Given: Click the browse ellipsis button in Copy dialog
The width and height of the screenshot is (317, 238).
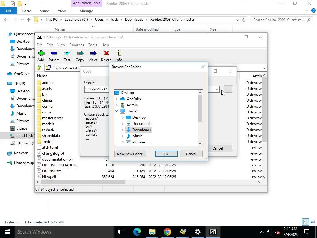Looking at the screenshot, I should point(228,89).
